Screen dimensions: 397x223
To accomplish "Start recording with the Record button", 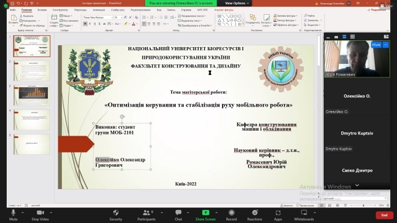I will 231,215.
